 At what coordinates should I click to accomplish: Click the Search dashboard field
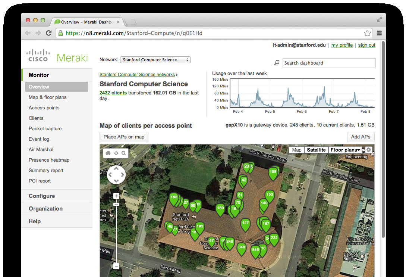329,63
